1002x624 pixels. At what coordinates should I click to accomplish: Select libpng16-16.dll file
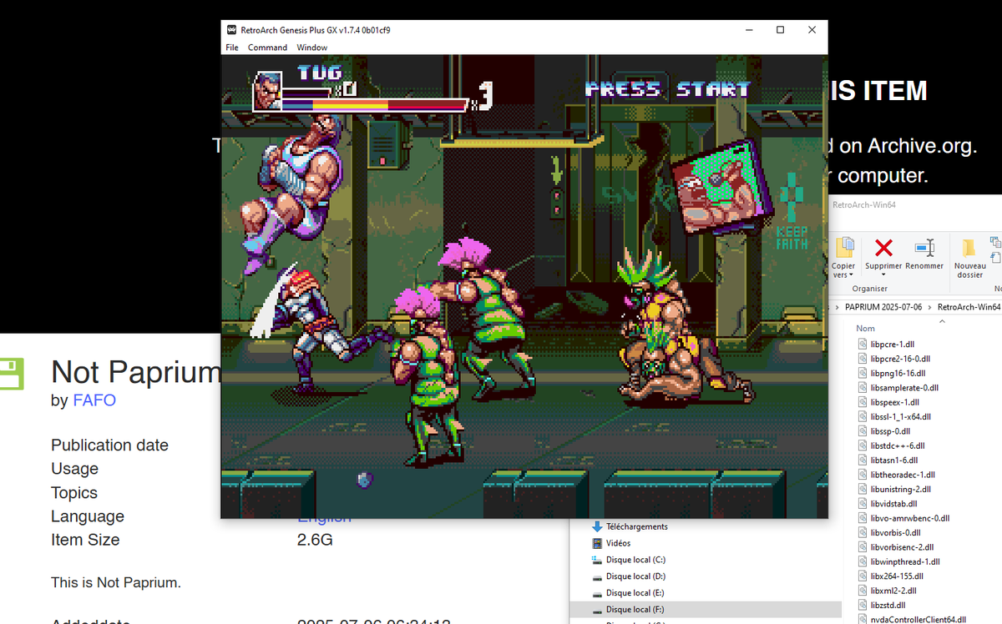(898, 373)
